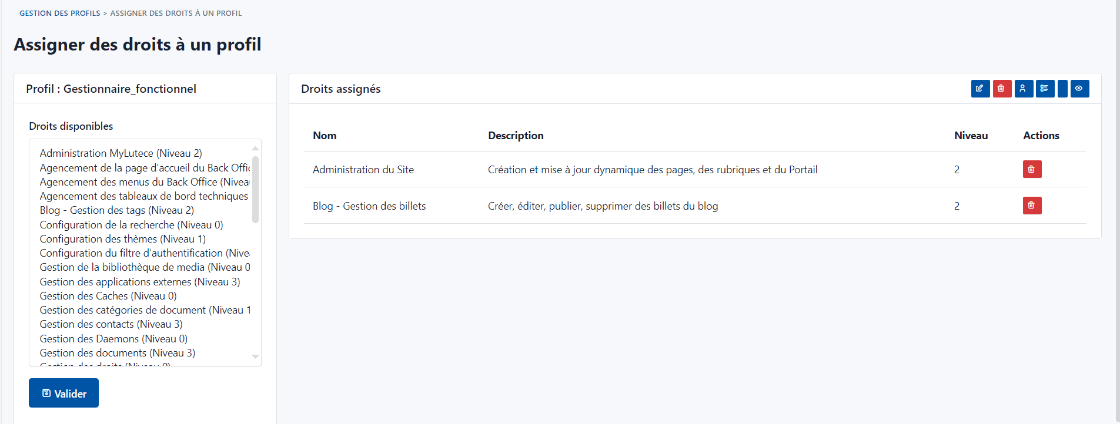Choose Configuration de la recherche (Niveau 0)

point(132,225)
